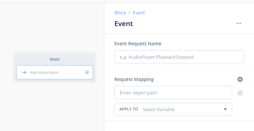Screen dimensions: 254x131
Task: Click the blue arrow icon in Alexa Event step
Action: pyautogui.click(x=24, y=72)
